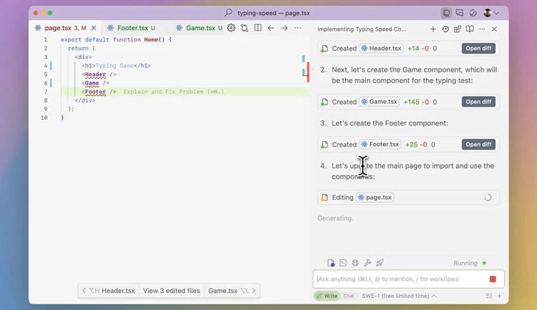
Task: Click the file icon beside Created Footer.tsx
Action: point(324,145)
